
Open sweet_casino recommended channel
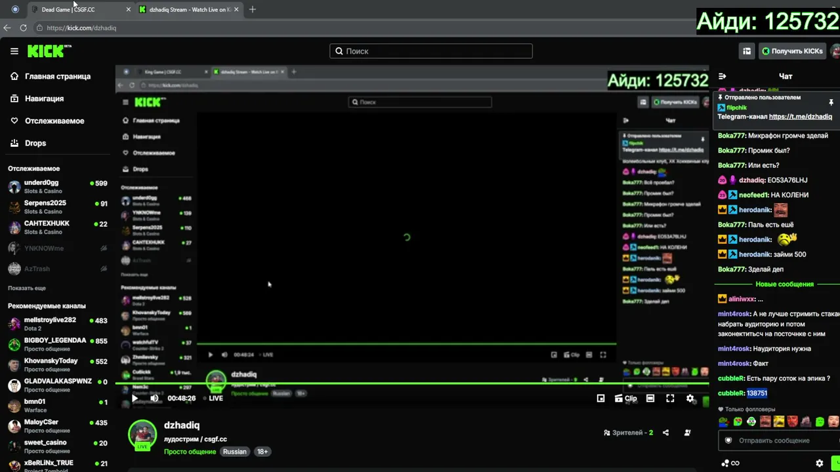(x=58, y=446)
